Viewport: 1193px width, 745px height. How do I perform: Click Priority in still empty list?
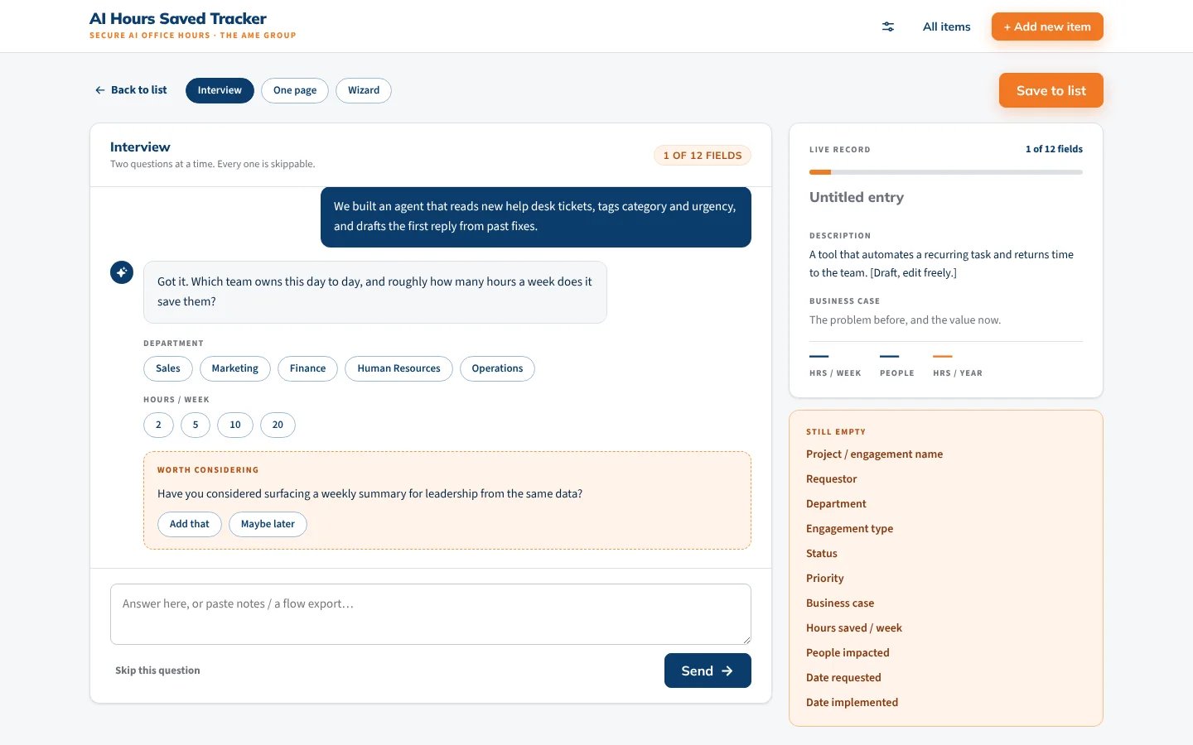pos(825,579)
